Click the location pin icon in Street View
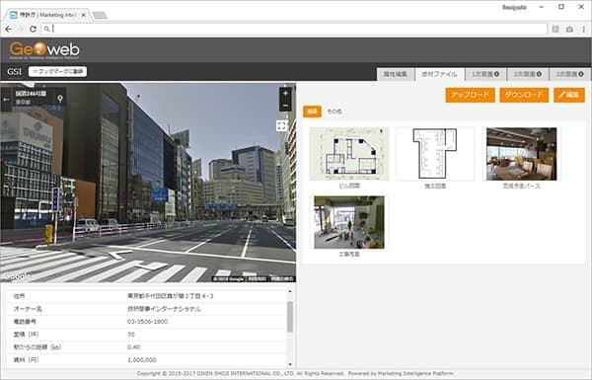592x380 pixels. pyautogui.click(x=60, y=99)
